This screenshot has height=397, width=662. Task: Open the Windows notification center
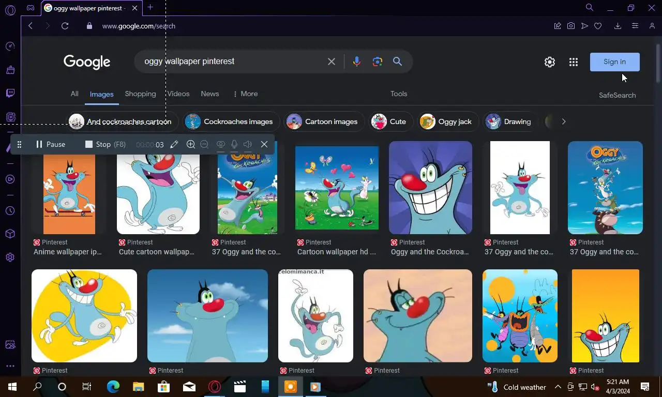coord(645,387)
